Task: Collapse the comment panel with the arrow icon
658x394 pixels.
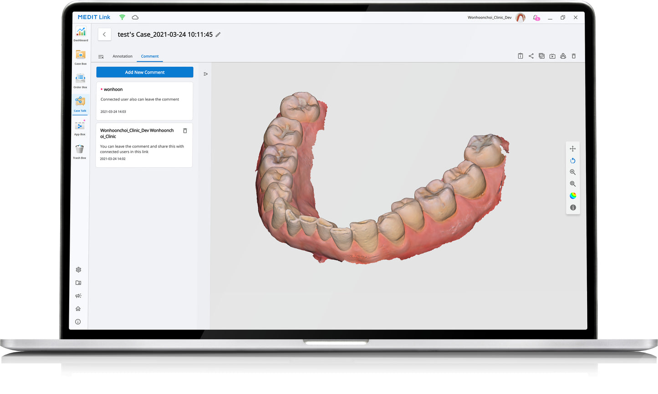Action: click(x=205, y=74)
